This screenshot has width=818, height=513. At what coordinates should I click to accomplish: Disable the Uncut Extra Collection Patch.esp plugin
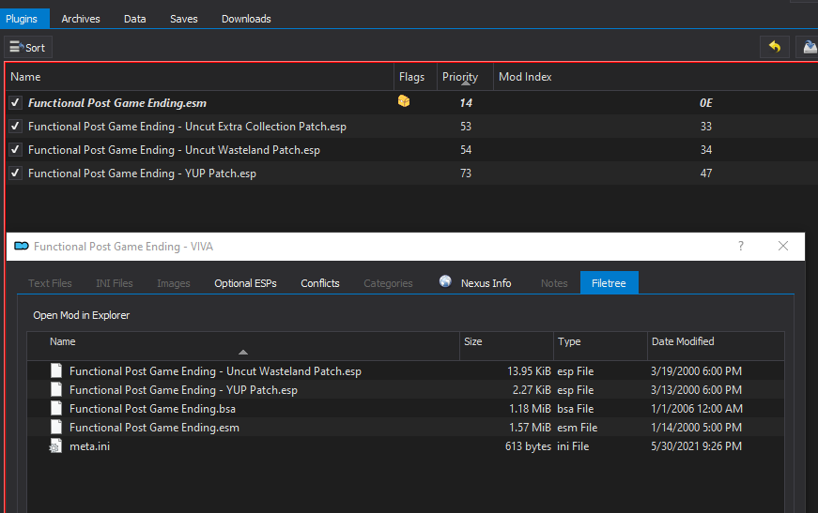15,127
